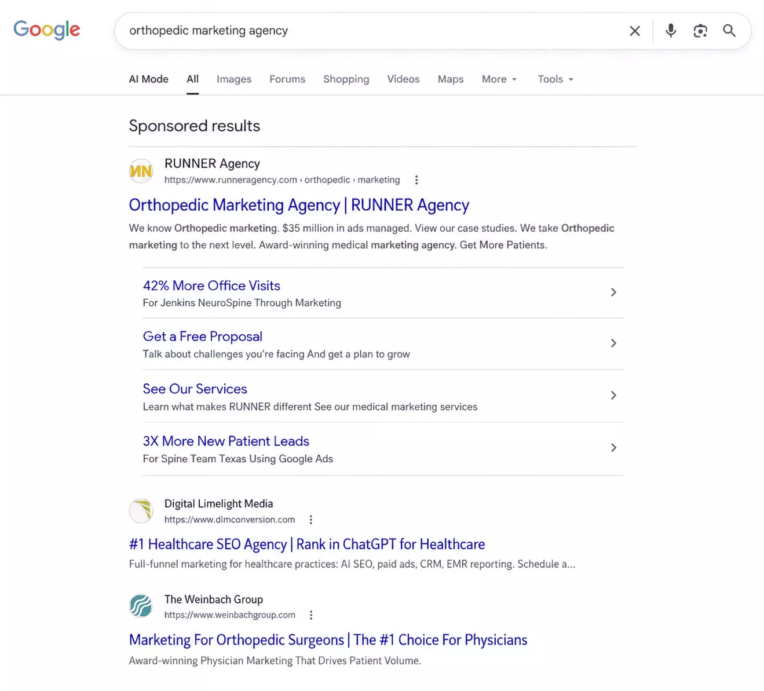Switch to the AI Mode tab

(x=149, y=79)
